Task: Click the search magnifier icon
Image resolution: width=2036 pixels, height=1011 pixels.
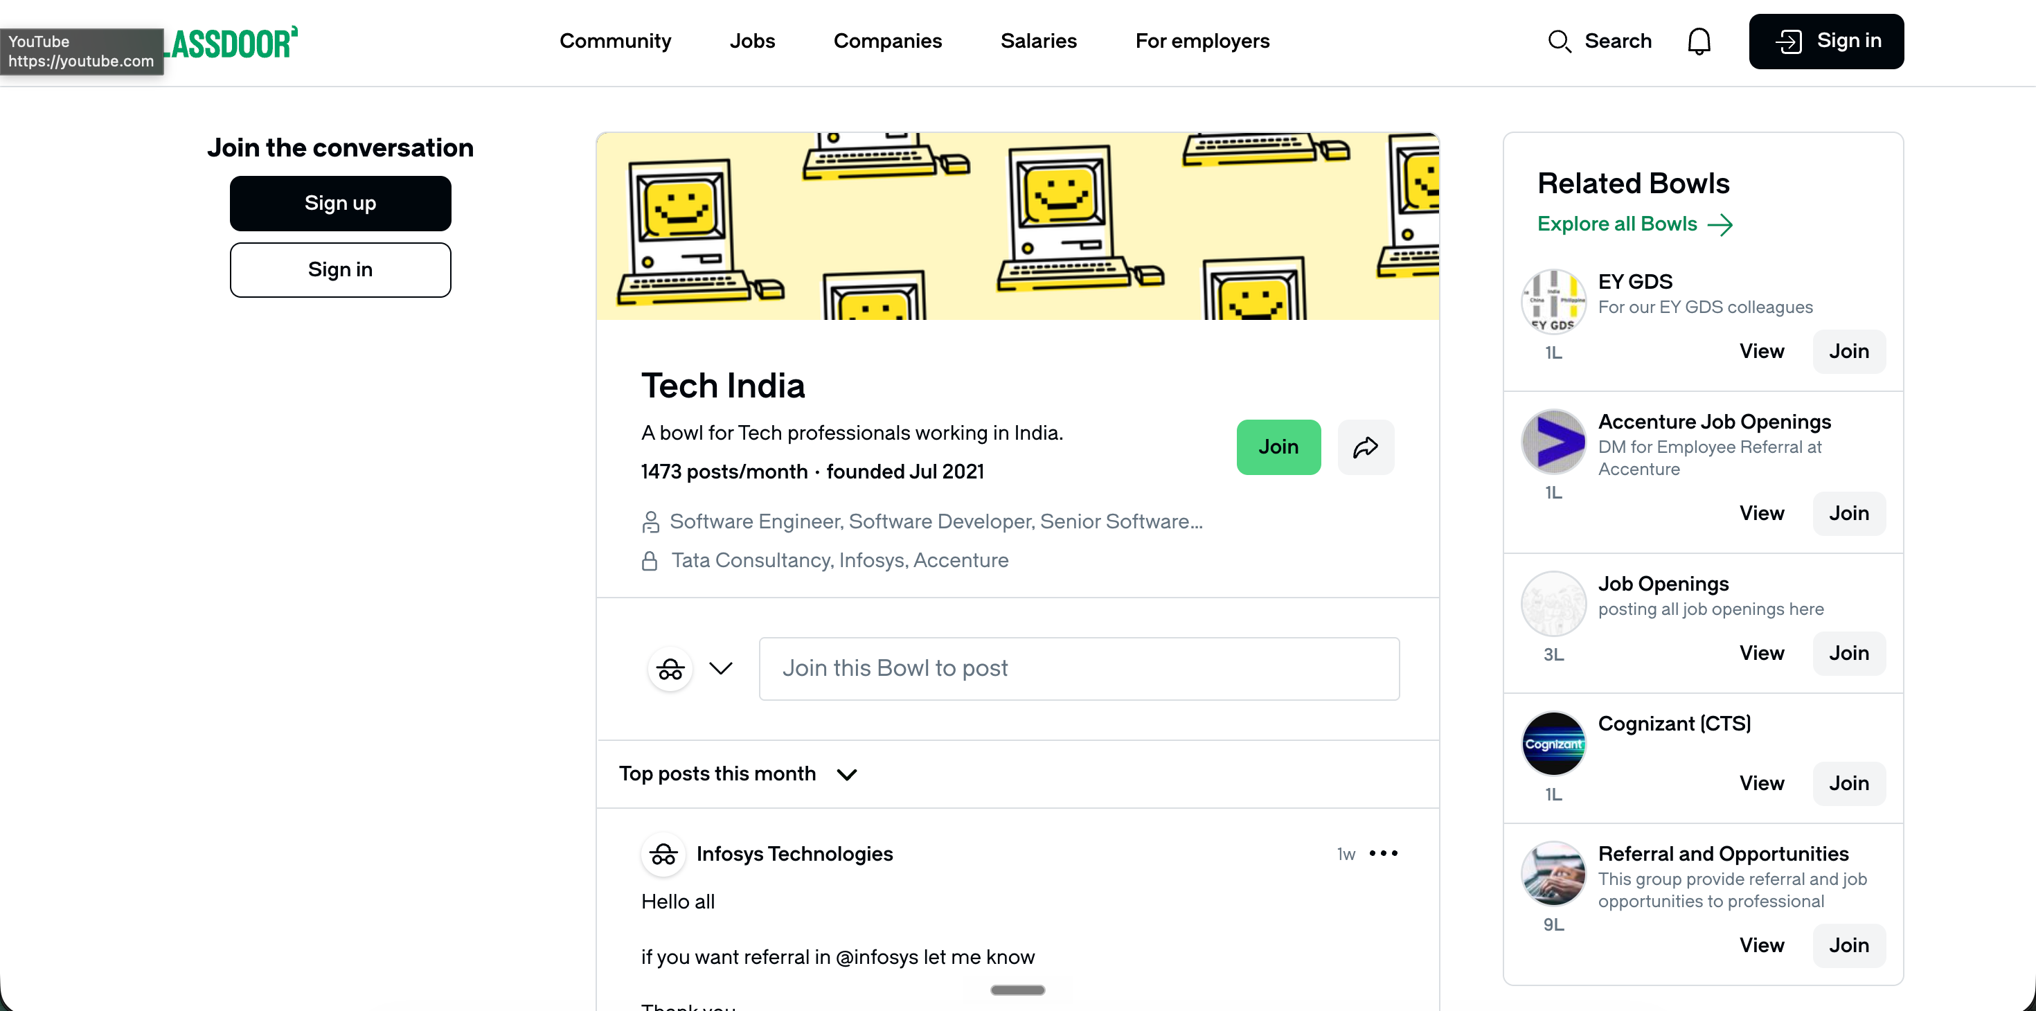Action: (x=1559, y=41)
